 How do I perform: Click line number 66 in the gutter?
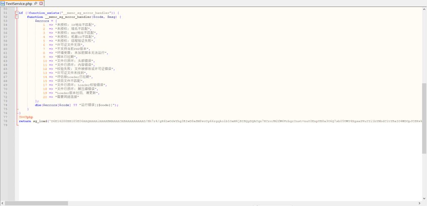5,73
